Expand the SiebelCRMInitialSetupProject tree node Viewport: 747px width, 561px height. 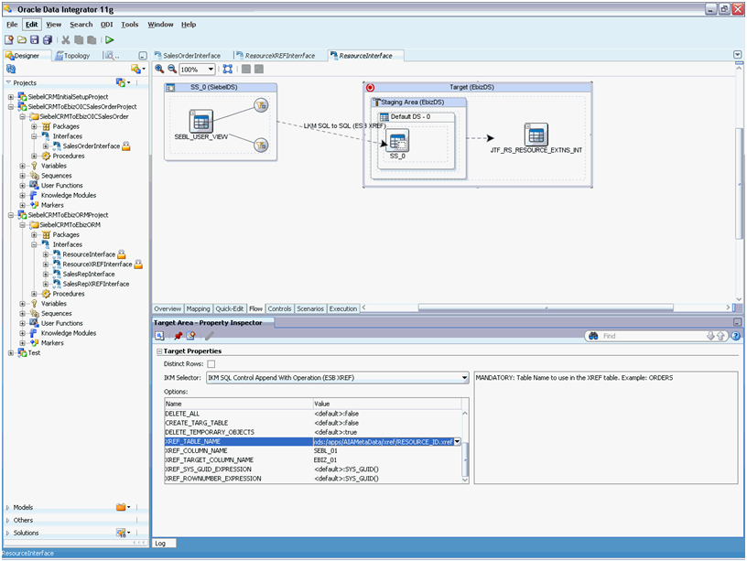pos(11,97)
